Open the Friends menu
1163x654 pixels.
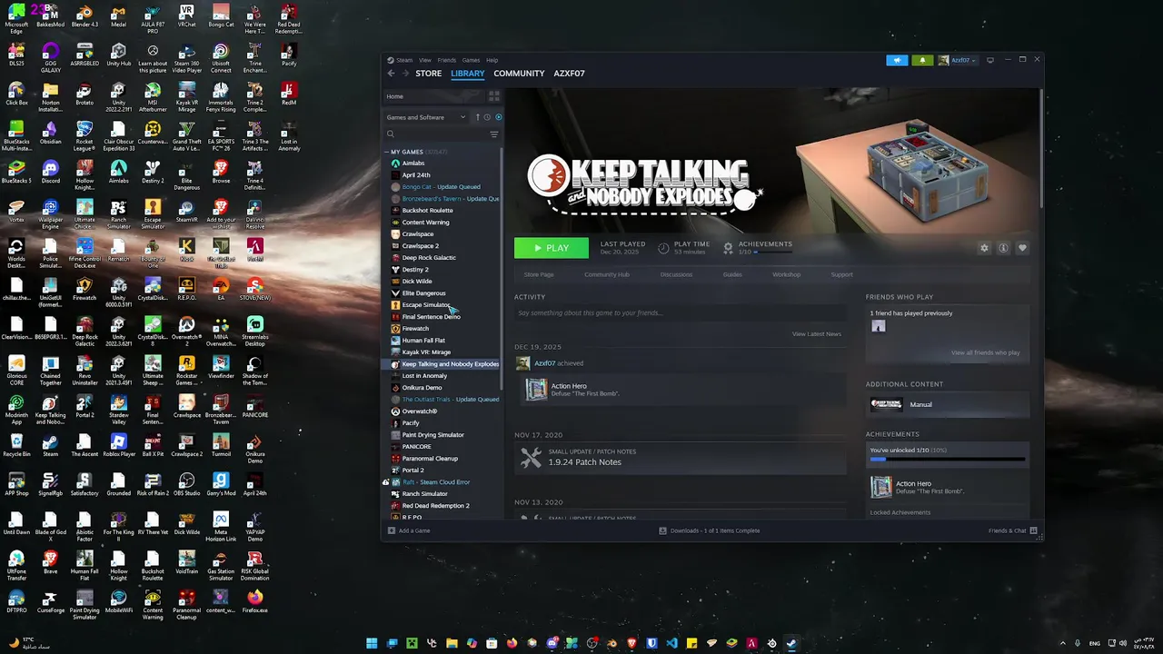point(447,60)
